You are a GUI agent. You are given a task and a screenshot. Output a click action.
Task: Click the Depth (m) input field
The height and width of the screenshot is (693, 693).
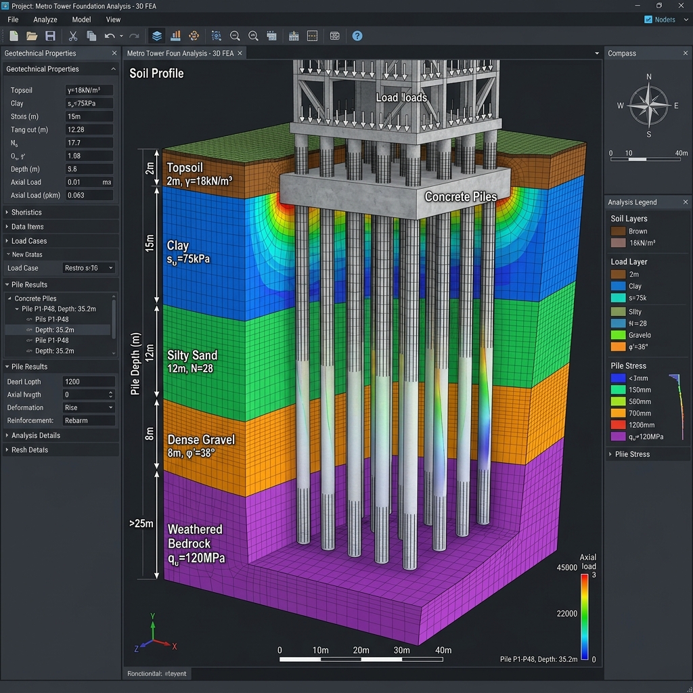point(89,169)
